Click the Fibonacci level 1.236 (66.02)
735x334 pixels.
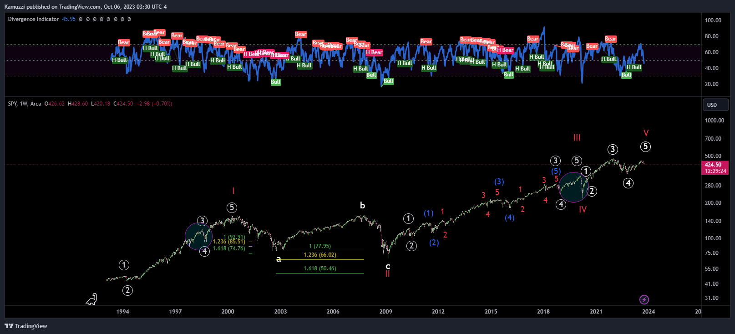click(320, 255)
